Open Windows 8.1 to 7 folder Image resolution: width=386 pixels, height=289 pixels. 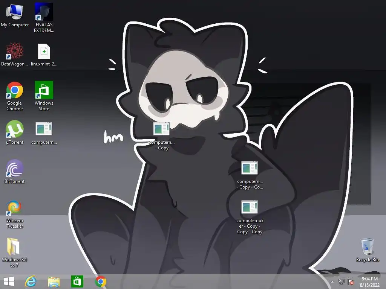tap(15, 252)
